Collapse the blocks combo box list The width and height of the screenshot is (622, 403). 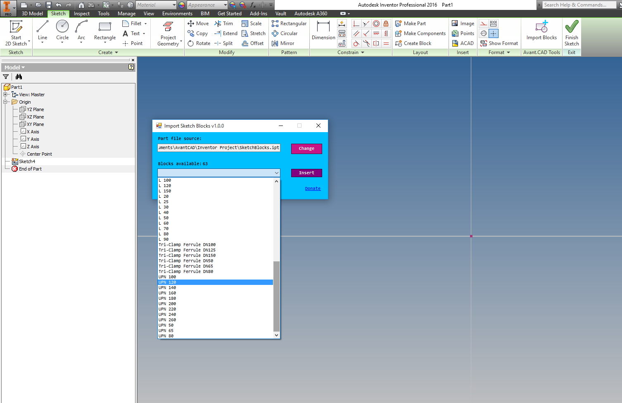[276, 173]
